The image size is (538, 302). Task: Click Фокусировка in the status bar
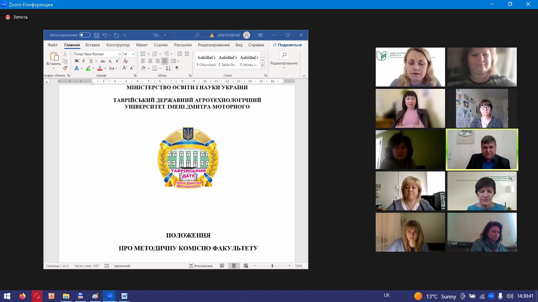(x=201, y=266)
